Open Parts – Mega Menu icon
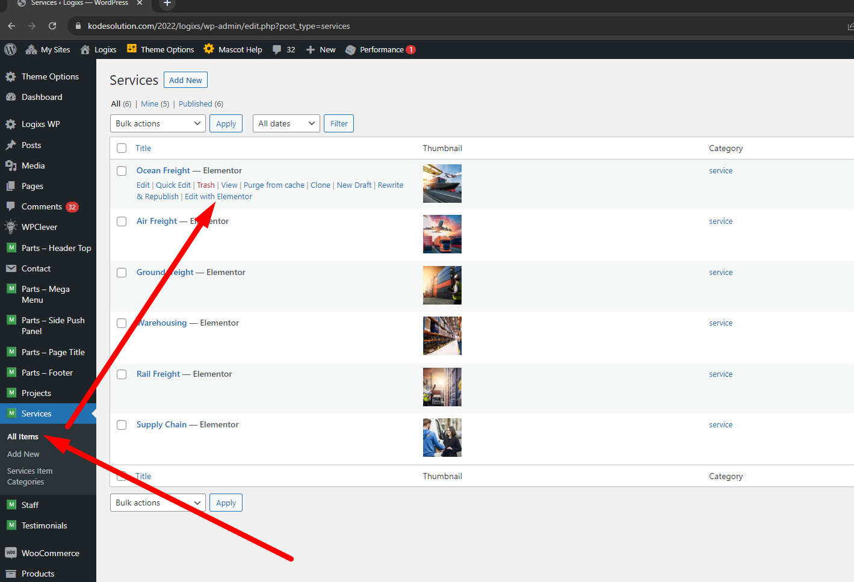 pyautogui.click(x=11, y=288)
